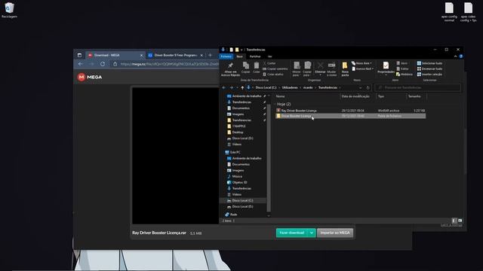Click Fazer download on MEGA page
This screenshot has height=271, width=483.
click(x=292, y=233)
